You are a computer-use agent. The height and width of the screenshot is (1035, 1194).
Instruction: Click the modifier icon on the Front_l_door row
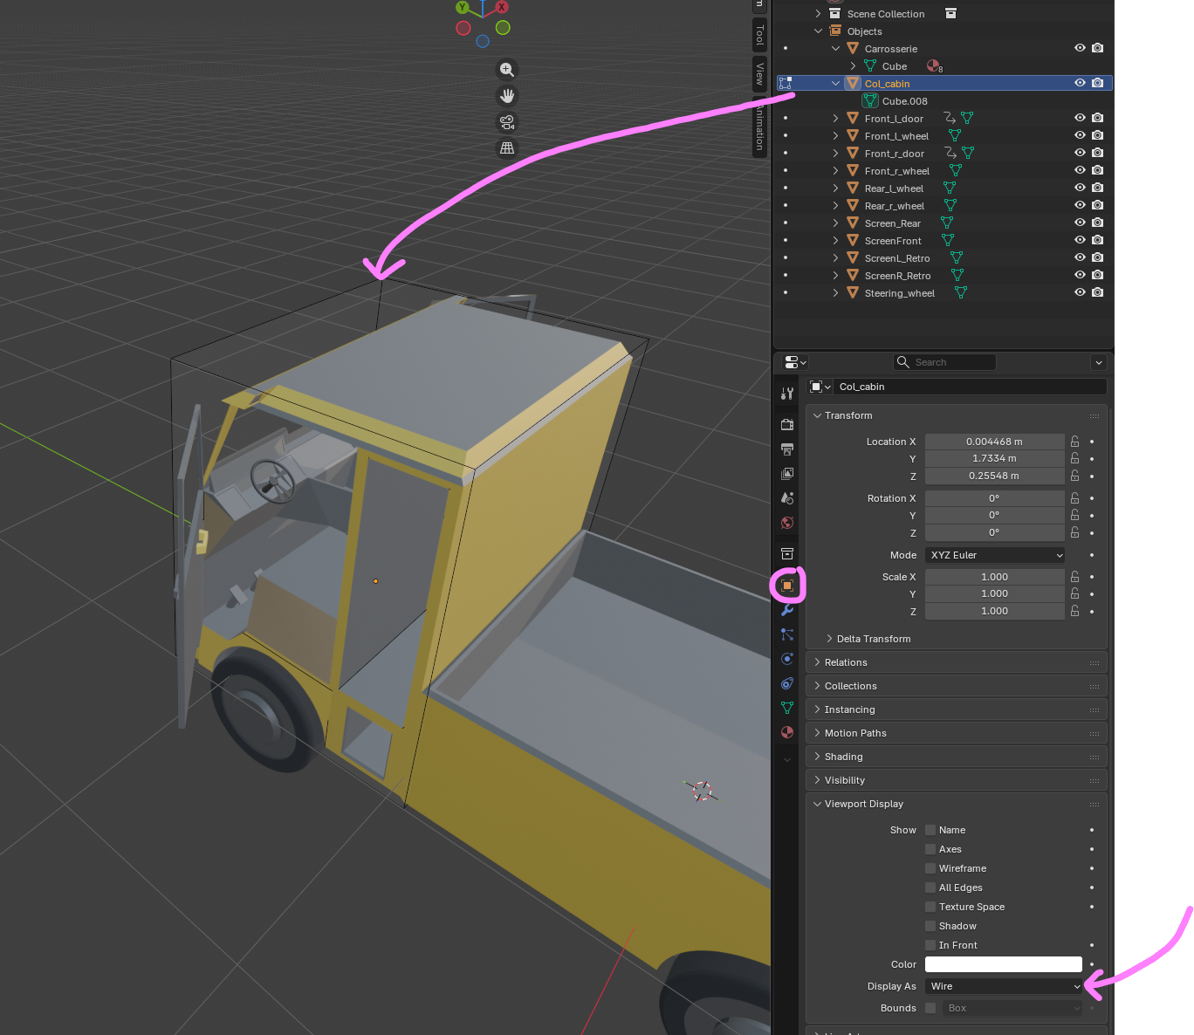[x=950, y=119]
